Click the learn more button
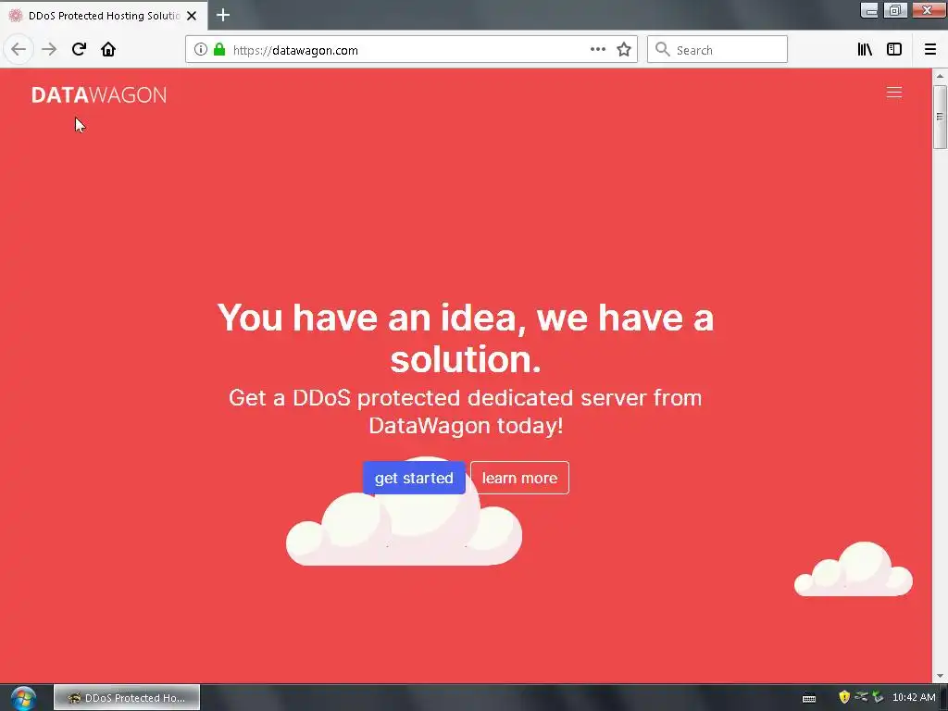This screenshot has width=948, height=711. 519,478
